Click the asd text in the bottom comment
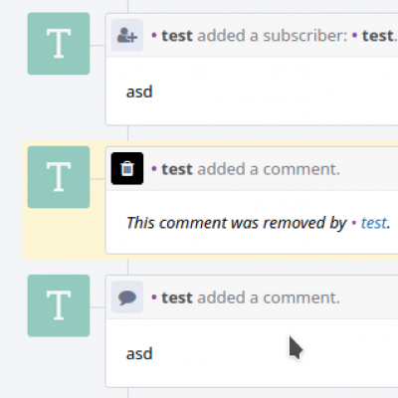The image size is (398, 398). 139,354
